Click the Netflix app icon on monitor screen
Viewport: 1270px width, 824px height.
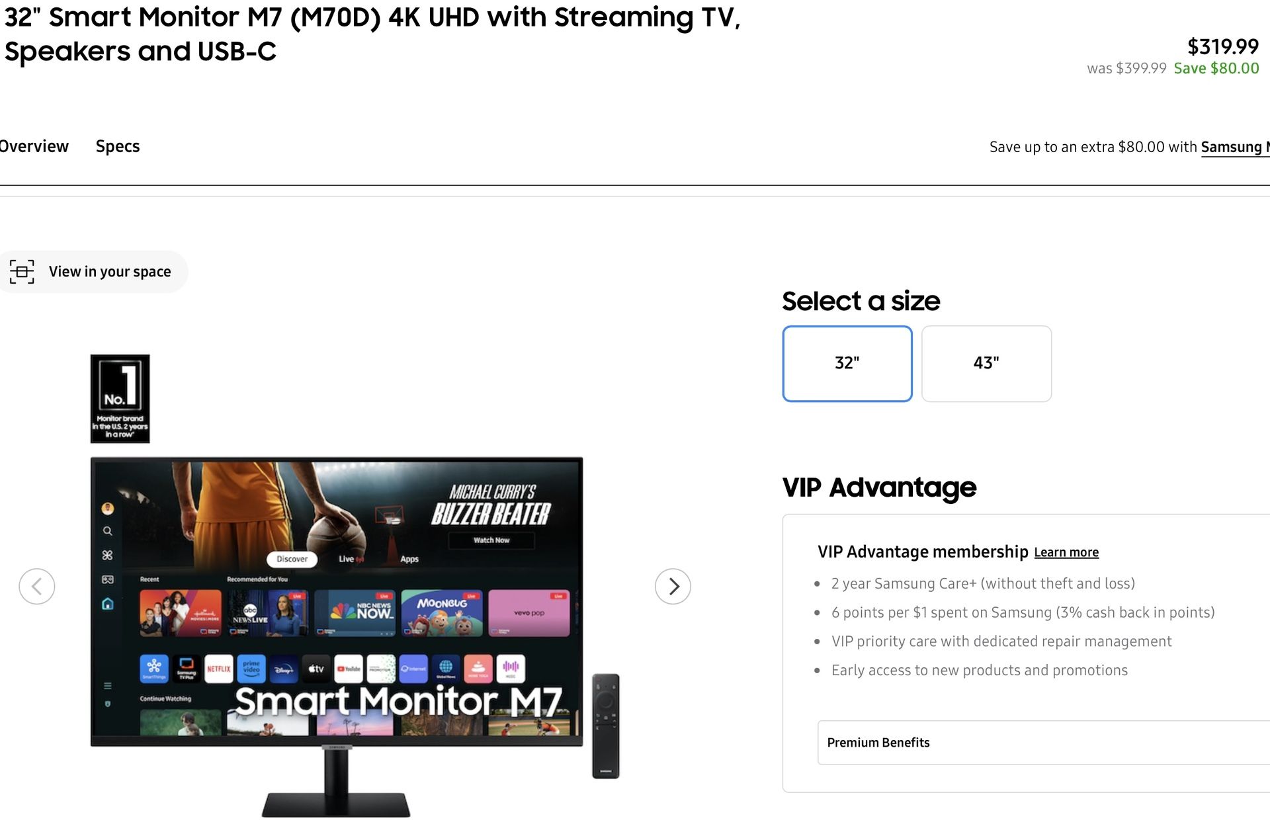click(x=218, y=669)
